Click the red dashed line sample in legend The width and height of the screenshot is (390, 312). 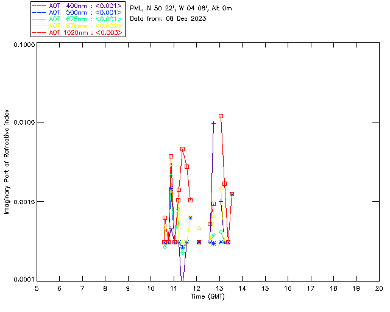pos(39,32)
